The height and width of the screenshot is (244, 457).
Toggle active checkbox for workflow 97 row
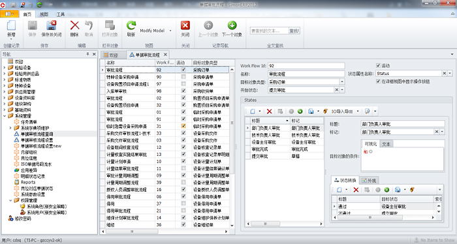(x=183, y=84)
